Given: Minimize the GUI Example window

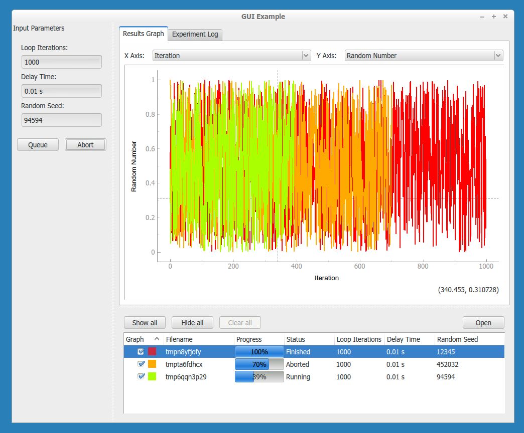Looking at the screenshot, I should (x=482, y=17).
